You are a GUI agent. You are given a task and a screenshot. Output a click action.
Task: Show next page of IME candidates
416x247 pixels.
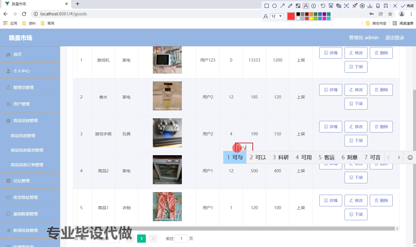click(399, 157)
